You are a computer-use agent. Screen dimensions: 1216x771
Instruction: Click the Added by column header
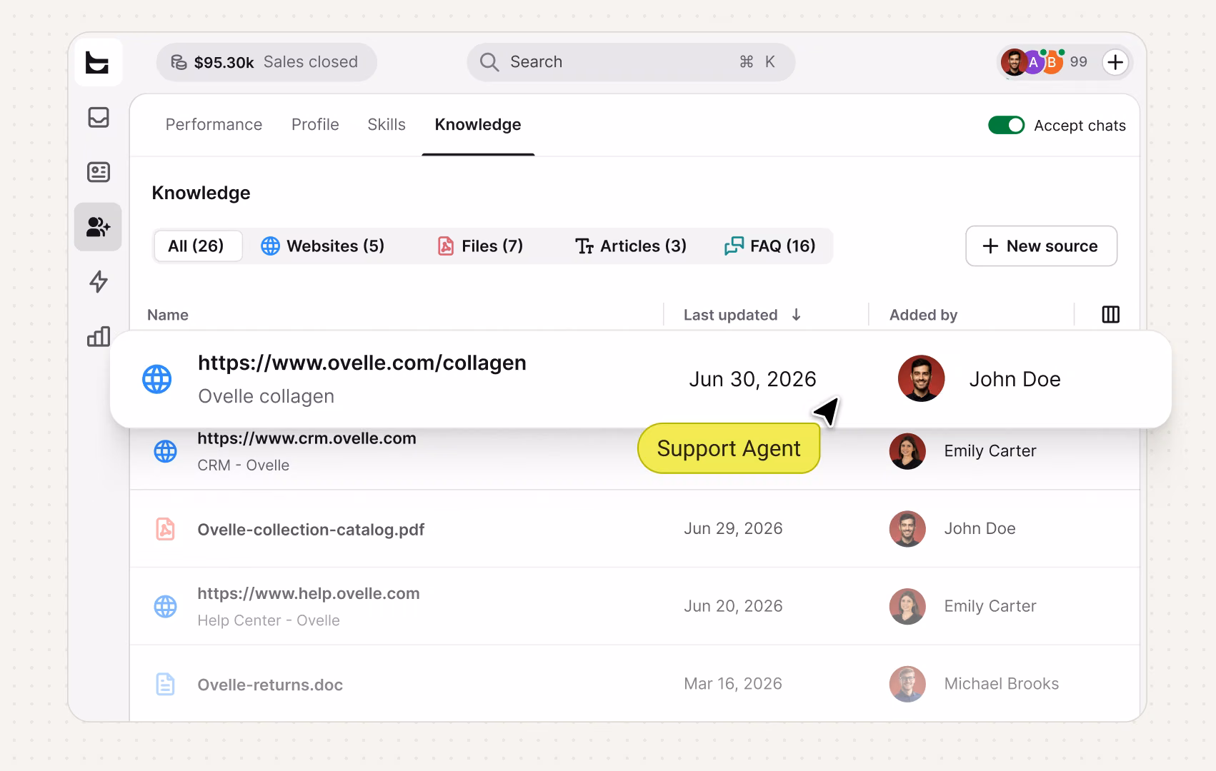(x=923, y=315)
